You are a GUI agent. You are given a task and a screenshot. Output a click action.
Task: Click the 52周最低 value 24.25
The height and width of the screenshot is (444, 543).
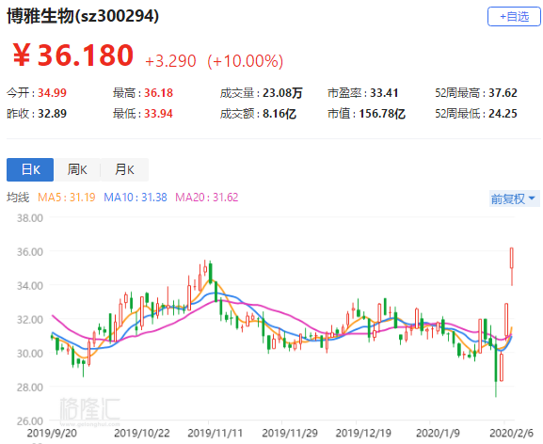tap(503, 114)
